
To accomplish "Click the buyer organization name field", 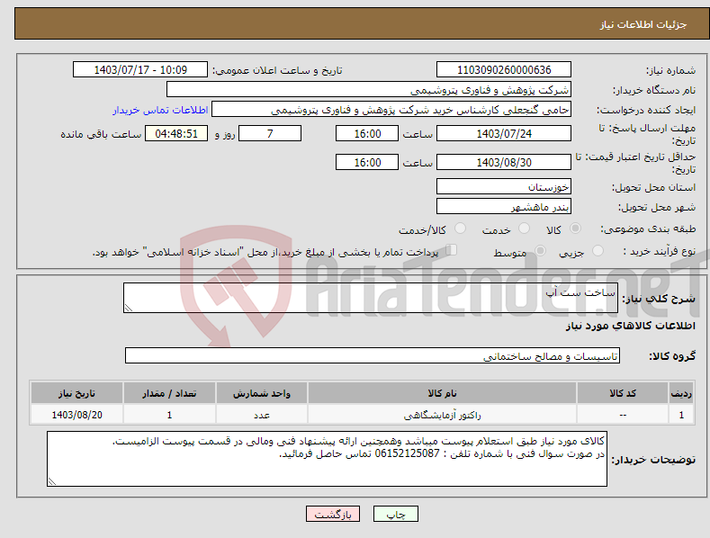I will pyautogui.click(x=369, y=90).
